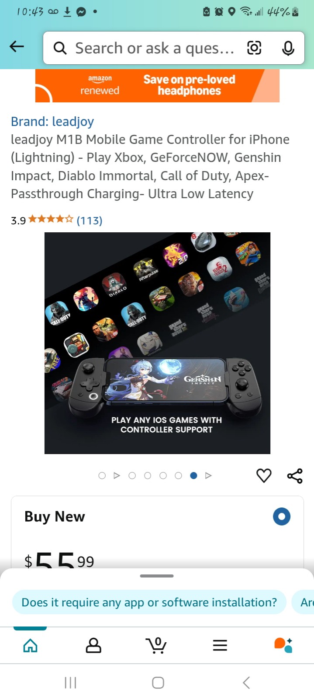
Task: Play the first product video indicator
Action: tap(117, 476)
